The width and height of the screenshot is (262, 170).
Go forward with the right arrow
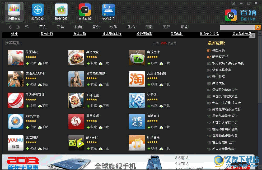(18, 27)
